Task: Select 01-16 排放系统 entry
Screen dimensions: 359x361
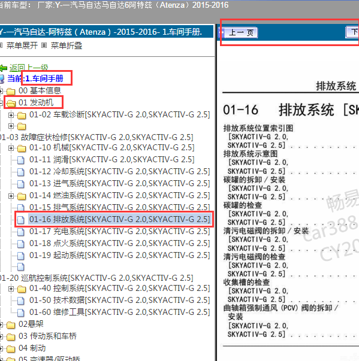Action: (x=120, y=219)
